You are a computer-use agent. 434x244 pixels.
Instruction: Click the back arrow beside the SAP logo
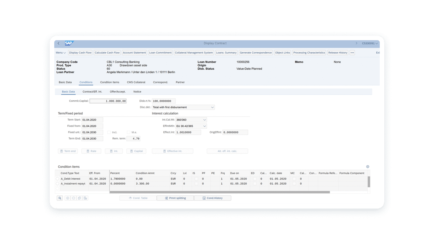58,43
